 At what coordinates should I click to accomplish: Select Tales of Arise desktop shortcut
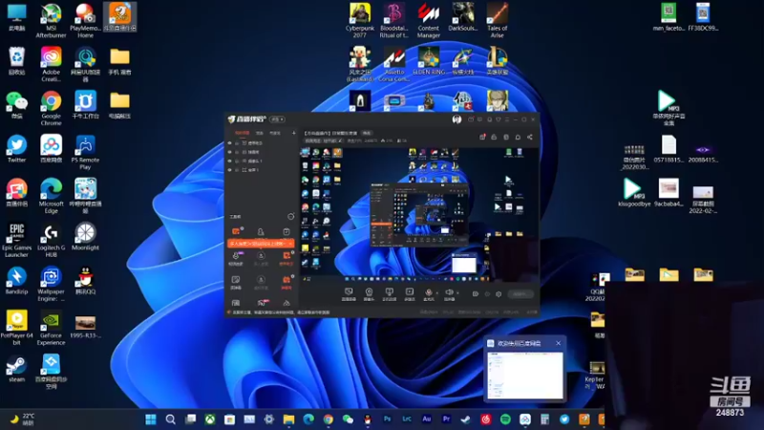497,21
